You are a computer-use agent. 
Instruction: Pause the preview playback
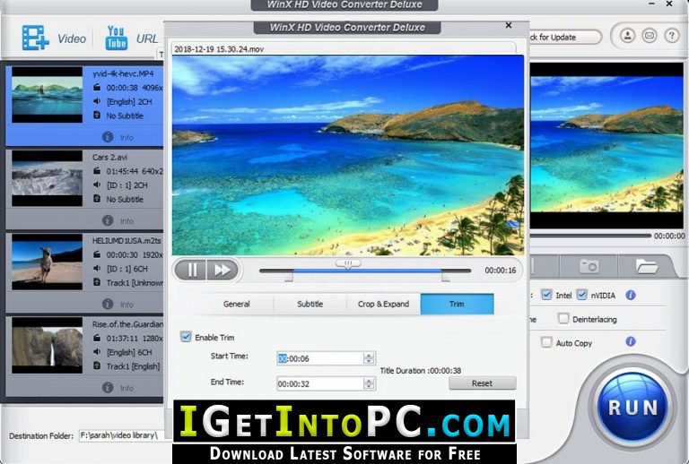(192, 270)
